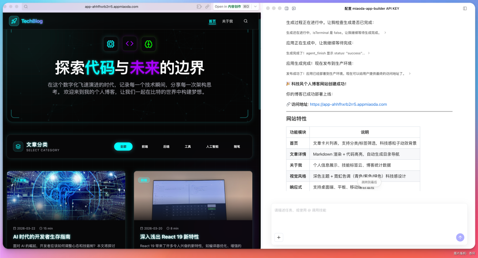Viewport: 478px width, 258px height.
Task: Click the purple code brackets icon
Action: (x=129, y=44)
